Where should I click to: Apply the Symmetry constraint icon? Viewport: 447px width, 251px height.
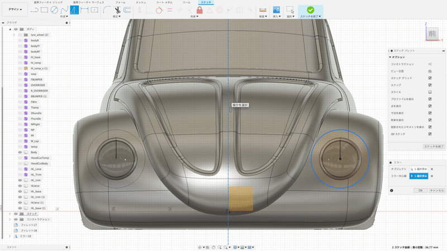click(240, 10)
